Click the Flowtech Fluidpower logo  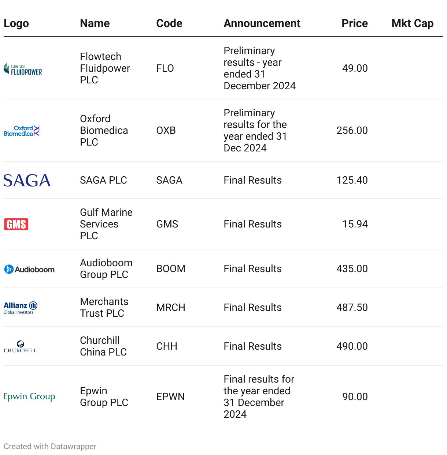pos(23,69)
